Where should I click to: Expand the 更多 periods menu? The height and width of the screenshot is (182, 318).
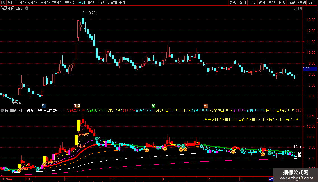click(x=124, y=3)
